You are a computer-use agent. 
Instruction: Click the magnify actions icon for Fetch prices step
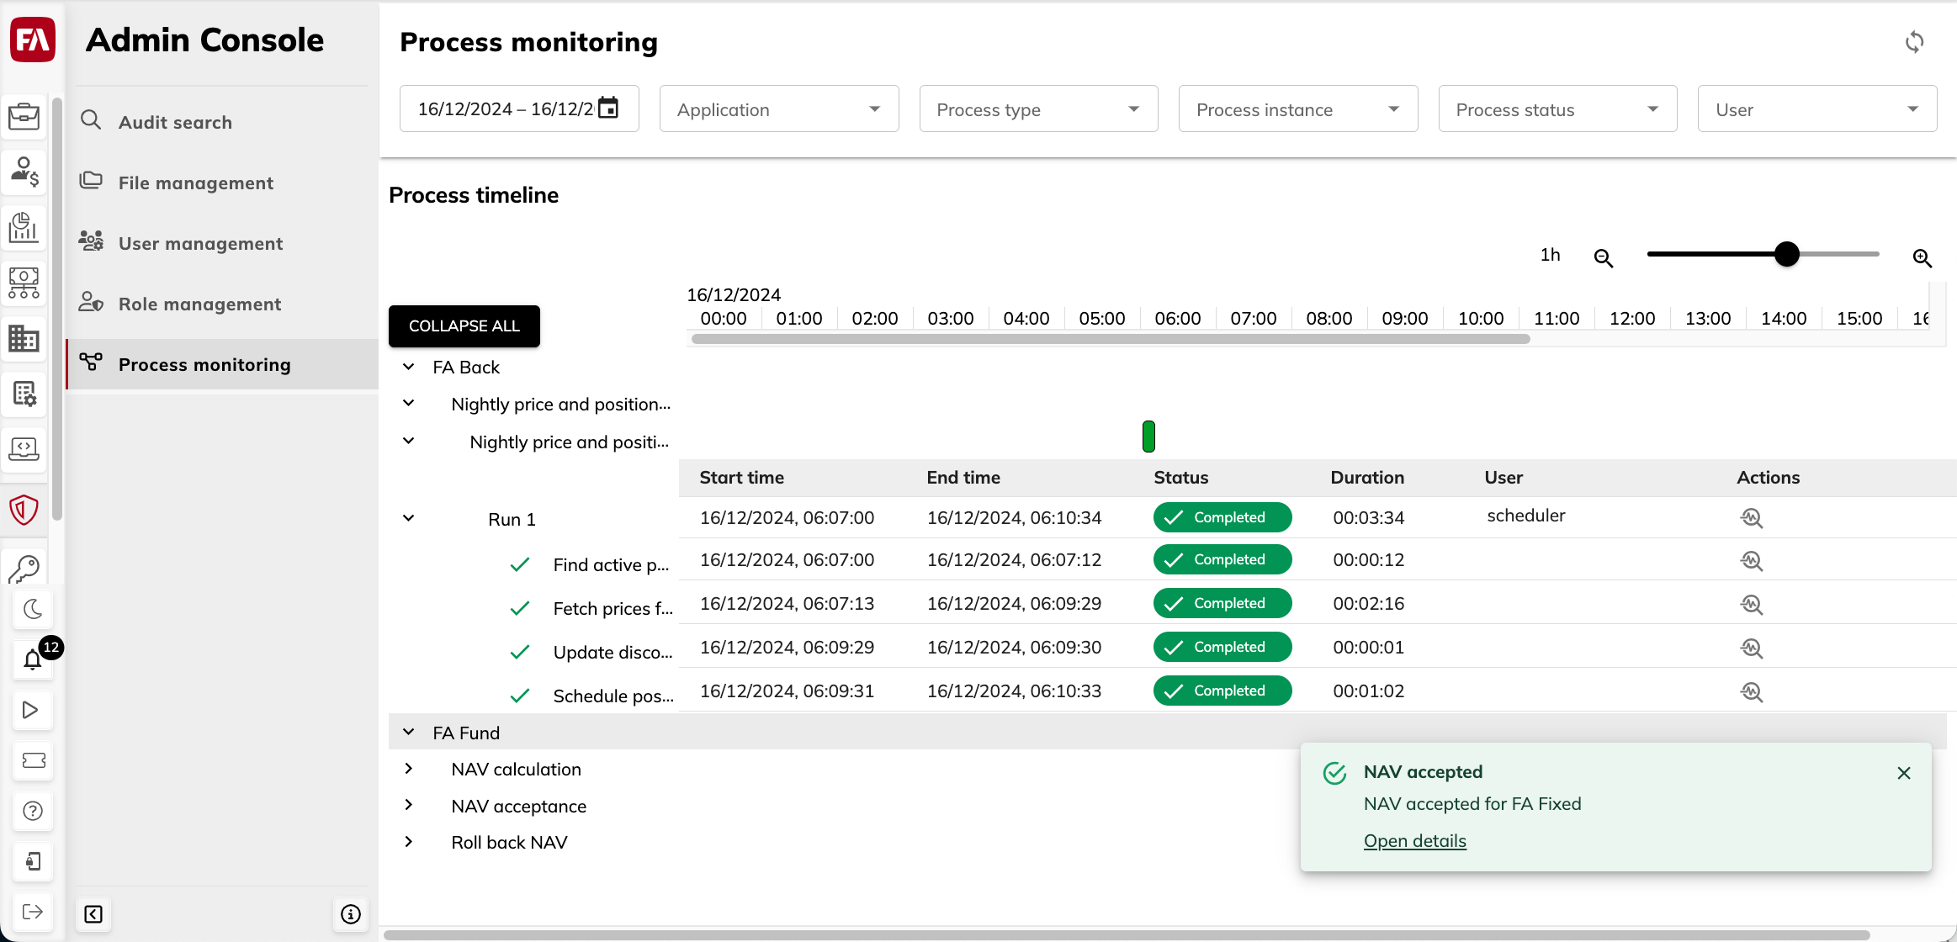[x=1751, y=604]
